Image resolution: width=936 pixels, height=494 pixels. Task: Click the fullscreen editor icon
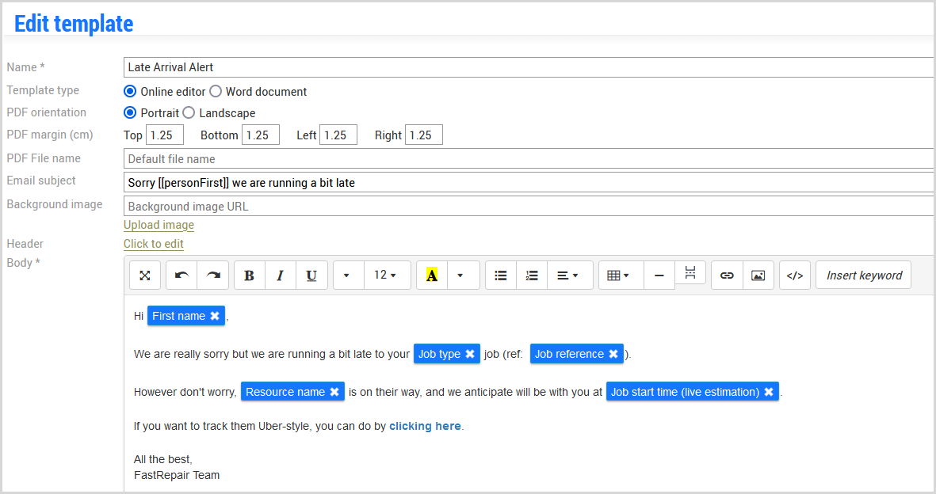point(145,275)
